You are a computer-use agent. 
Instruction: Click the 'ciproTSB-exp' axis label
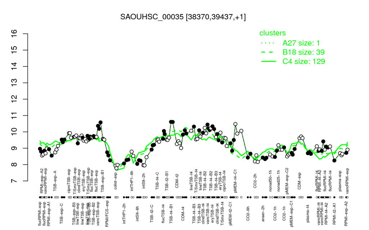pyautogui.click(x=69, y=181)
